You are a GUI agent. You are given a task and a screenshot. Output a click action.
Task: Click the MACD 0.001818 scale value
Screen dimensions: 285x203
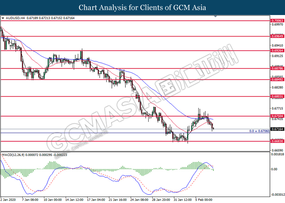tap(277, 155)
